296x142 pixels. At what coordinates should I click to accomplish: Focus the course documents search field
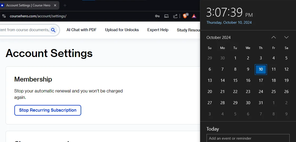tap(24, 30)
